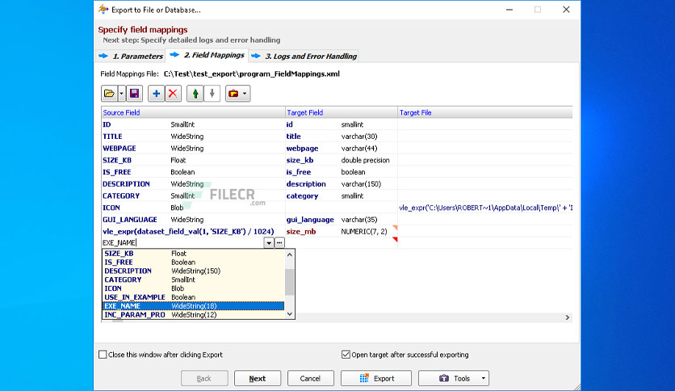Click the ellipsis button beside EXE_NAME
The height and width of the screenshot is (391, 675).
279,243
